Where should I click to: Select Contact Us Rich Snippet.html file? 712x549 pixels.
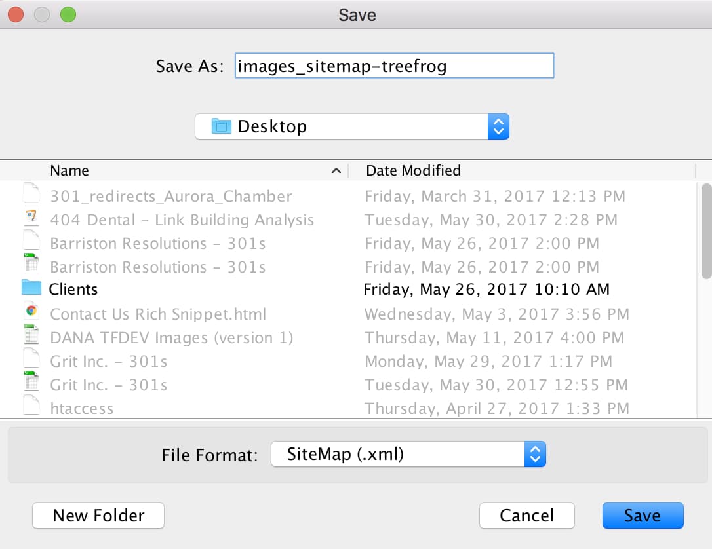pyautogui.click(x=158, y=314)
